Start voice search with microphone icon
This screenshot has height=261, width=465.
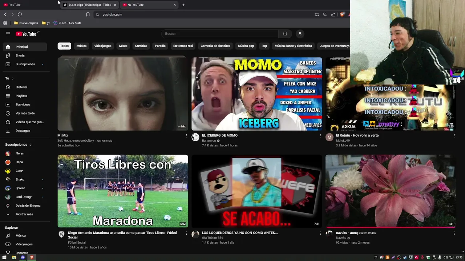(x=300, y=34)
